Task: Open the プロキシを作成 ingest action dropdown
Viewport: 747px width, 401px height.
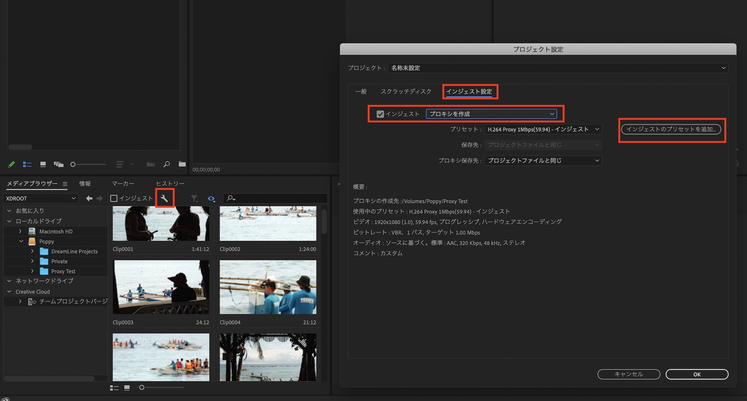Action: (x=491, y=114)
